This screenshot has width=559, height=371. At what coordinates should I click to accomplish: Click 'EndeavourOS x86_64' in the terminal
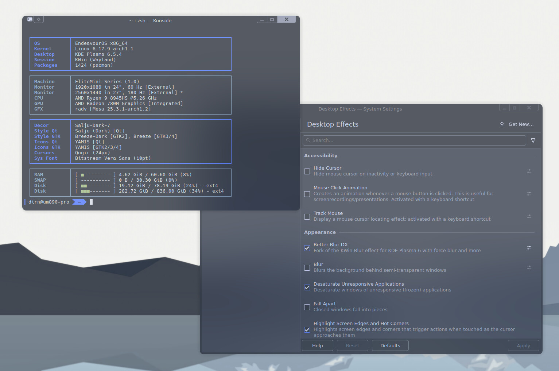101,43
